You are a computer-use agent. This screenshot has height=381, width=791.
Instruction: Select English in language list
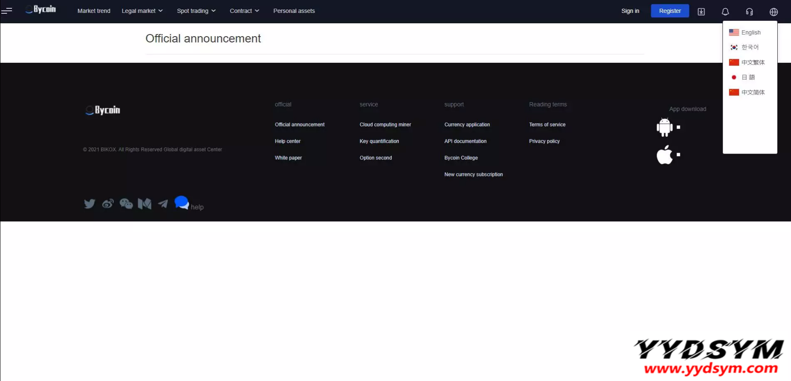[750, 32]
